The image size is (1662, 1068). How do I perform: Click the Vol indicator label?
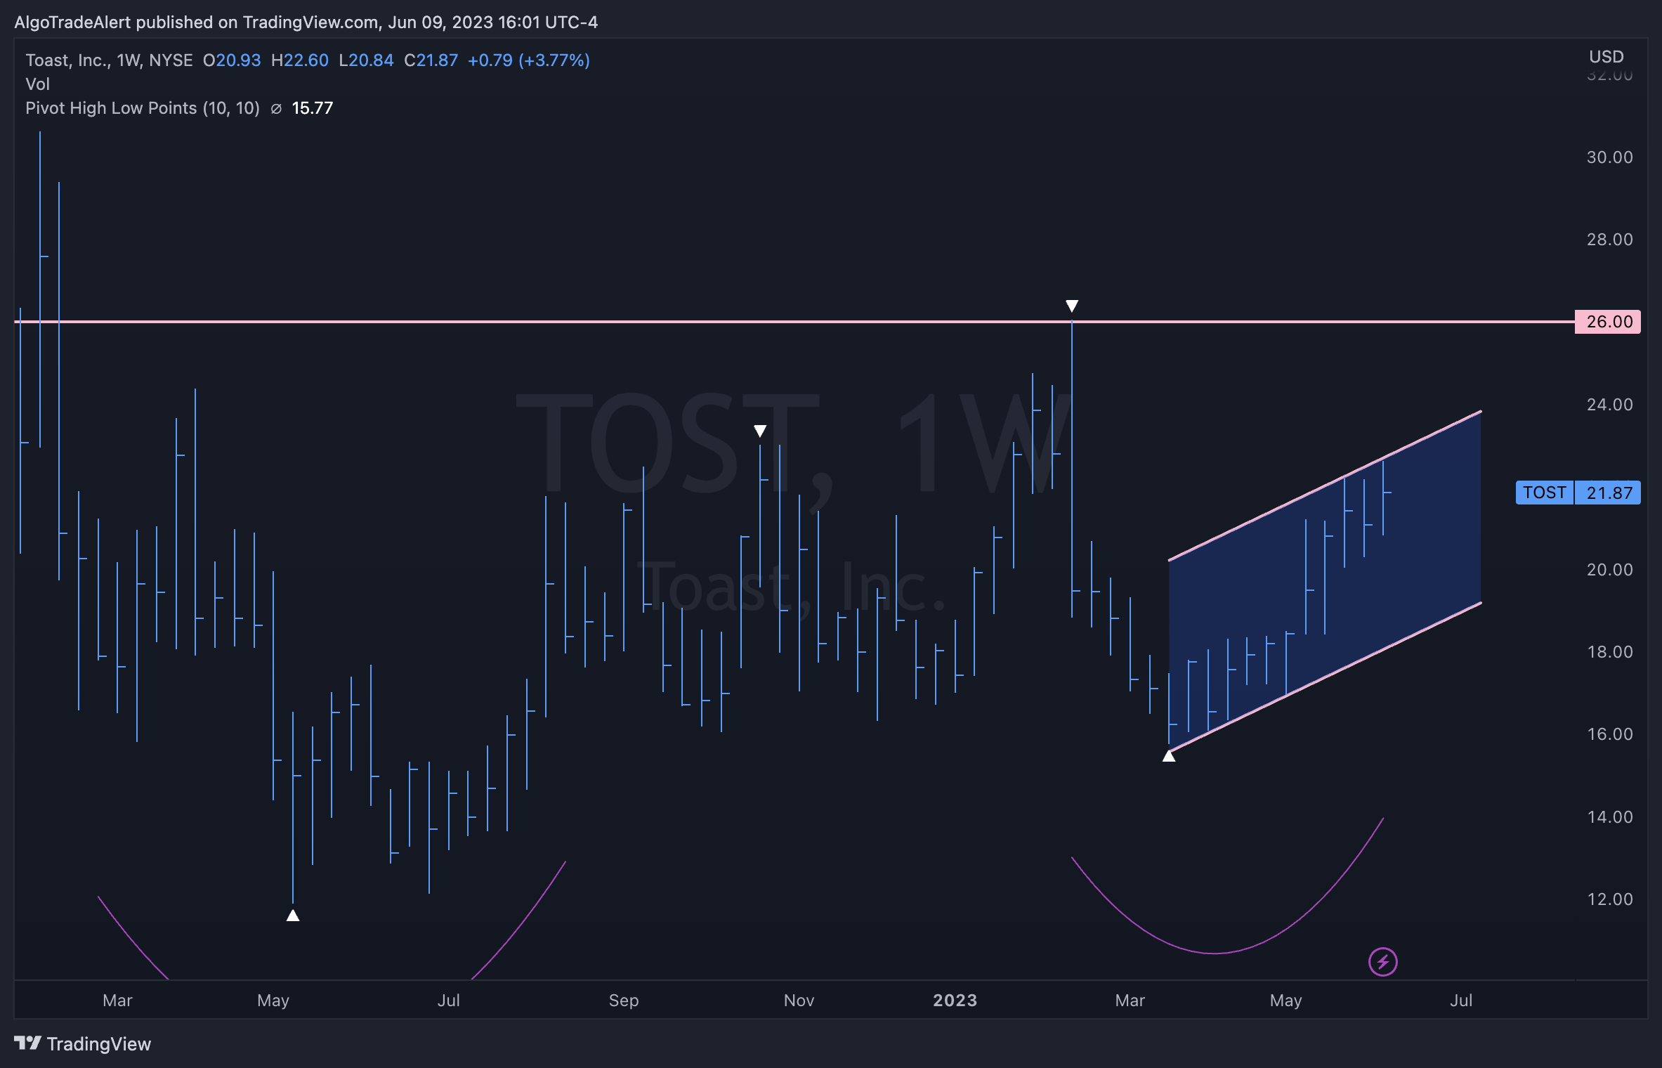pos(38,84)
